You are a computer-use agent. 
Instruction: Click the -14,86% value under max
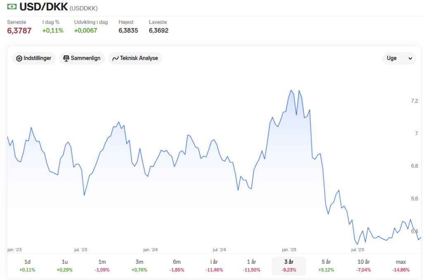point(401,270)
